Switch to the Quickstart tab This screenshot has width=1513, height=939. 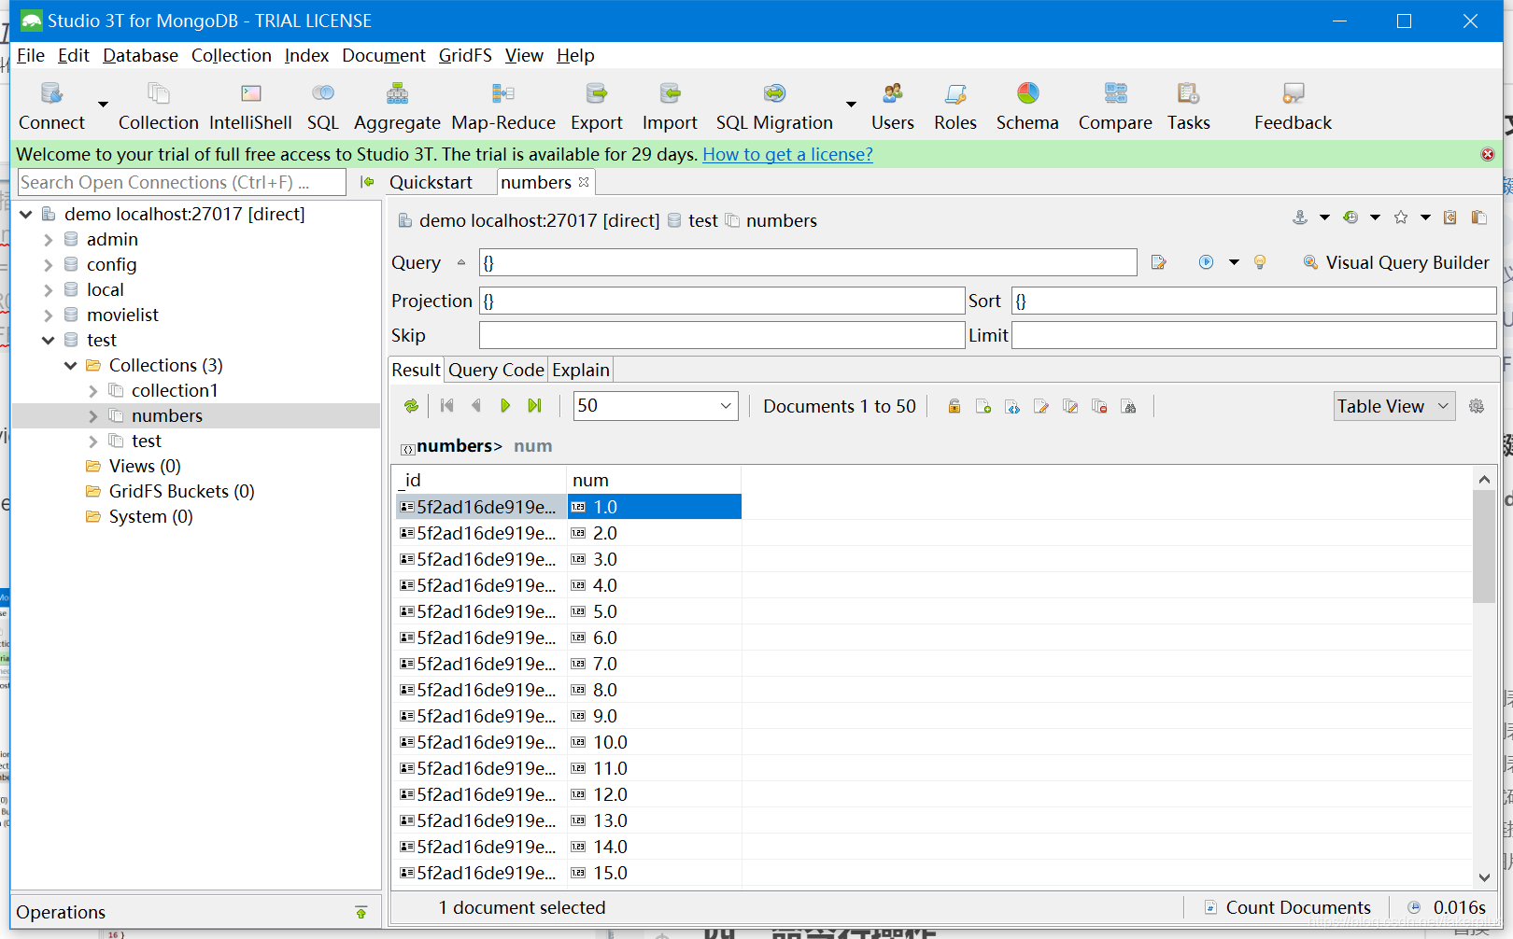click(x=431, y=182)
